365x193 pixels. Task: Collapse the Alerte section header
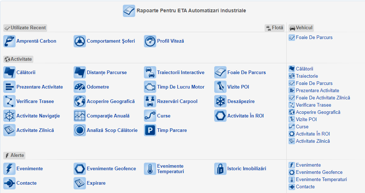tap(14, 155)
